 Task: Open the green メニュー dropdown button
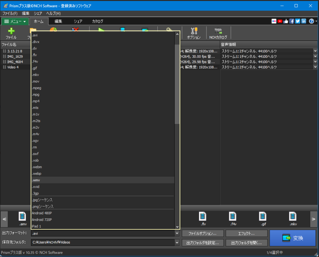15,22
